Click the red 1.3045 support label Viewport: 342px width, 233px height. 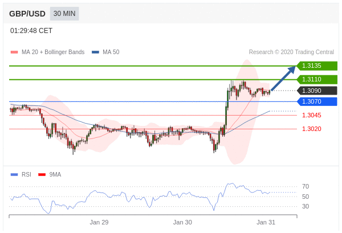coord(311,115)
